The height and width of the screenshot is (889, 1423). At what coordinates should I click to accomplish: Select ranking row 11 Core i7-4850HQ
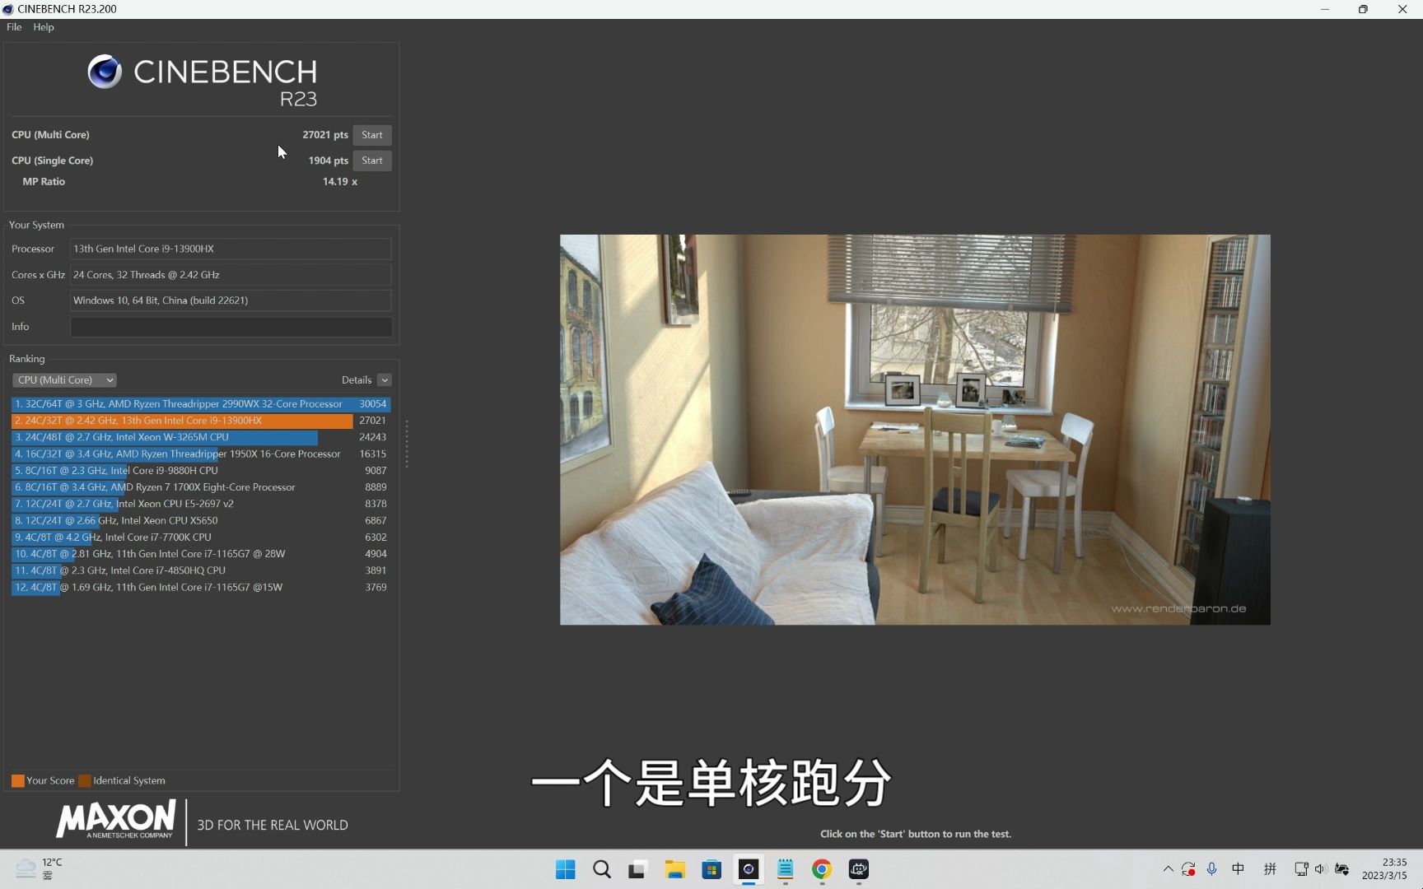pos(201,570)
